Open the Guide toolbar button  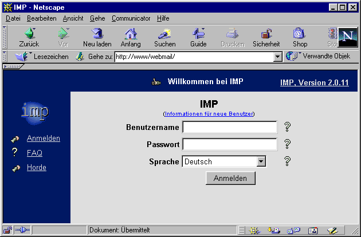[198, 37]
